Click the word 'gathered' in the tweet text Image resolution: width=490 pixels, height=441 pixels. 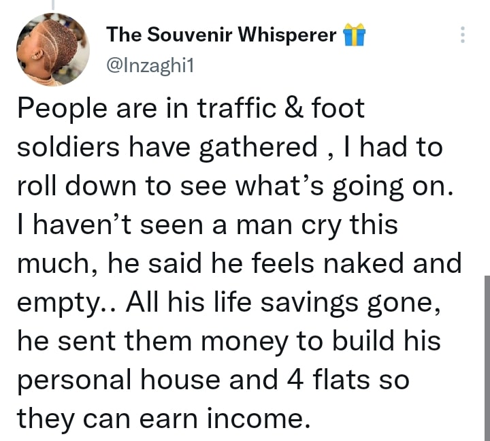point(258,148)
